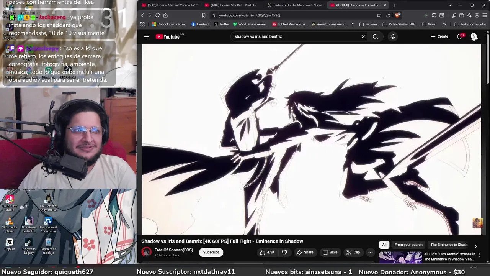Switch to Honkai: Star Rail - YouTube tab
Screen dimensions: 490x276
click(x=233, y=5)
